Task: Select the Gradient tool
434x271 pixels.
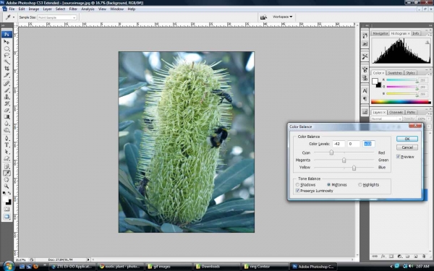Action: 7,116
